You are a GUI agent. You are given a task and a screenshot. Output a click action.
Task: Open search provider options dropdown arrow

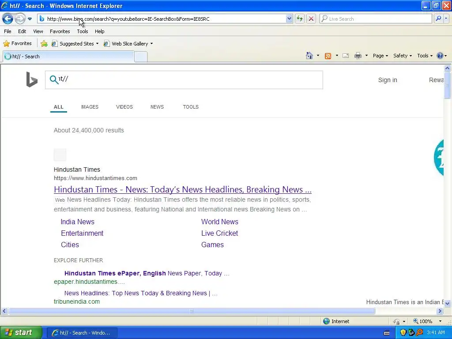[x=446, y=19]
